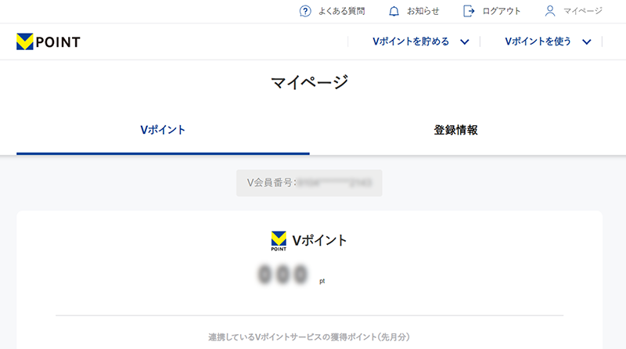Click the blurred point balance value
The height and width of the screenshot is (349, 626).
282,275
